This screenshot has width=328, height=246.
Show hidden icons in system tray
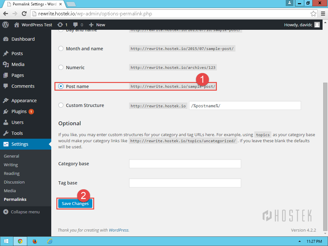coord(299,241)
